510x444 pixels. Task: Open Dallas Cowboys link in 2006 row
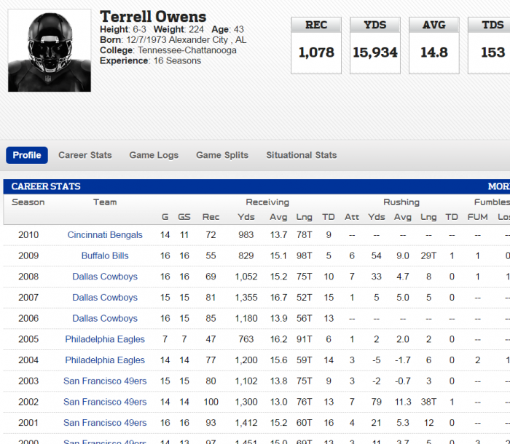point(105,318)
